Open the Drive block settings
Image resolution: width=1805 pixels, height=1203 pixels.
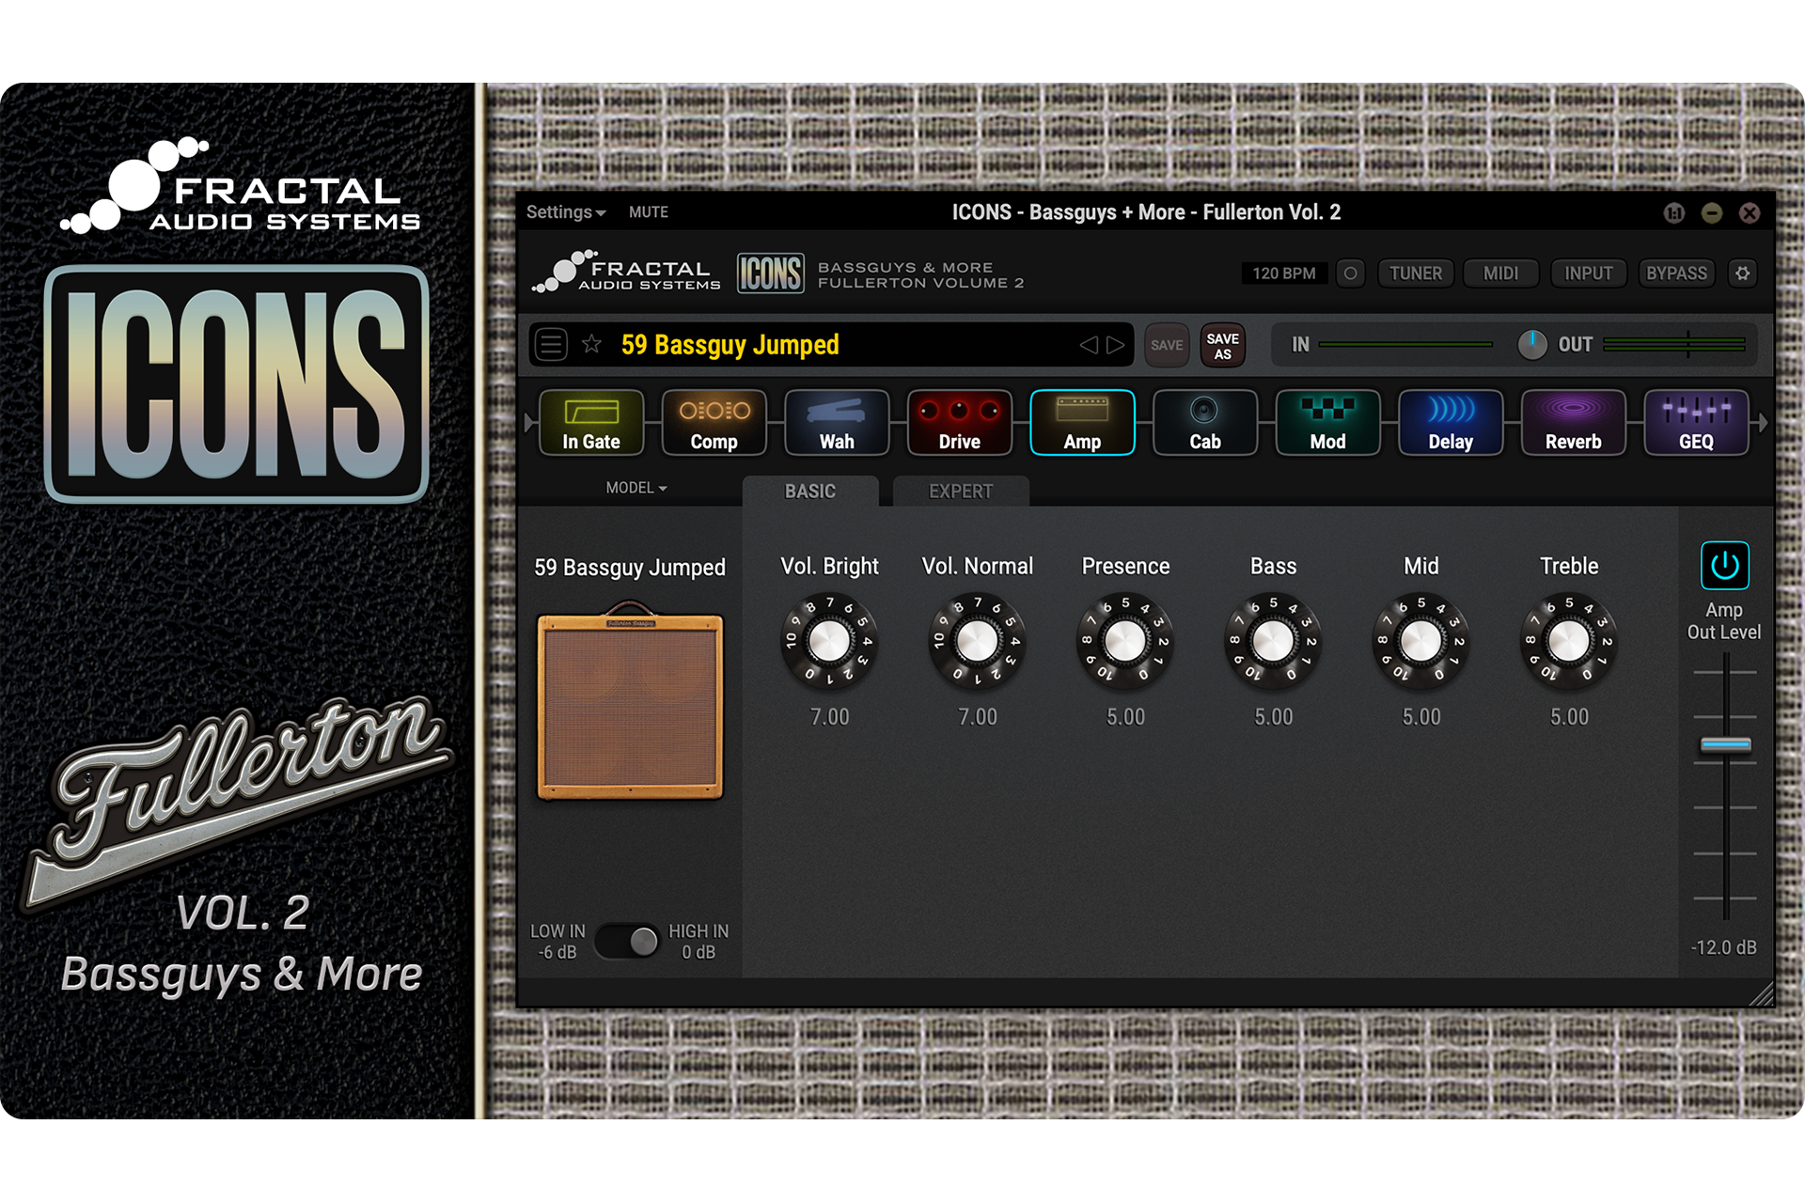[959, 423]
